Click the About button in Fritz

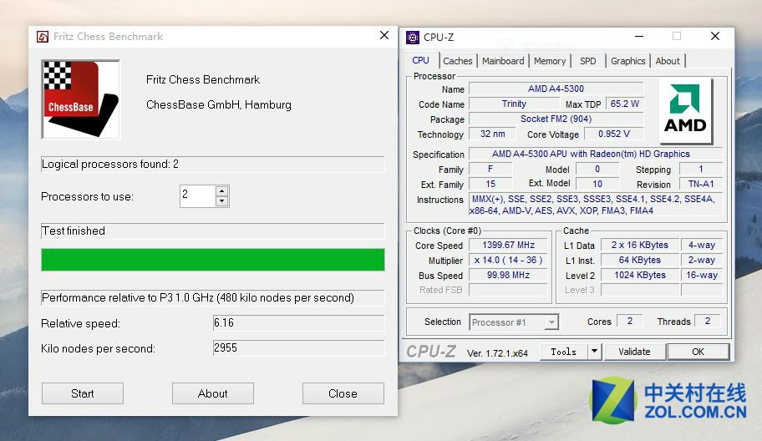point(212,393)
